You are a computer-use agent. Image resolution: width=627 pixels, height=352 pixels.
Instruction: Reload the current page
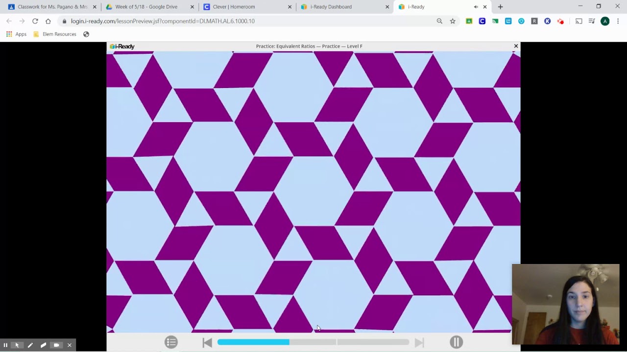pos(35,21)
